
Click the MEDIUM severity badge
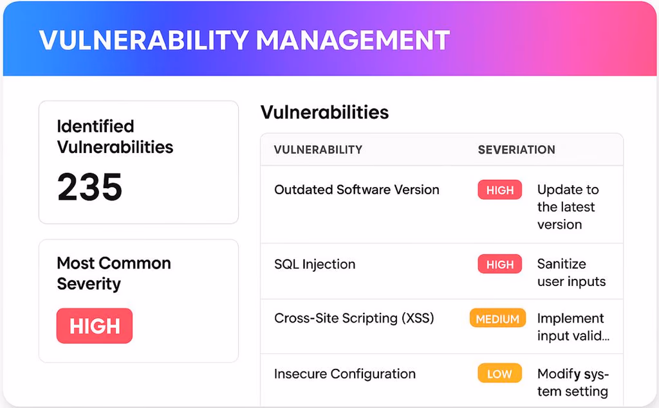pyautogui.click(x=497, y=318)
